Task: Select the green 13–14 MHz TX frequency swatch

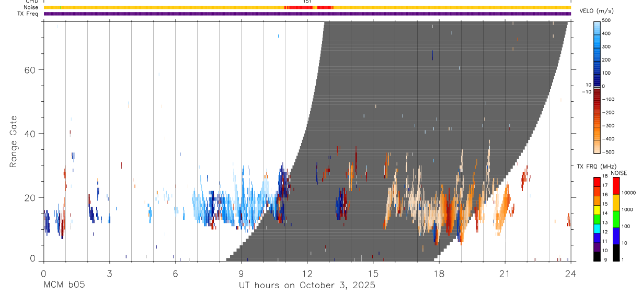Action: coord(597,218)
